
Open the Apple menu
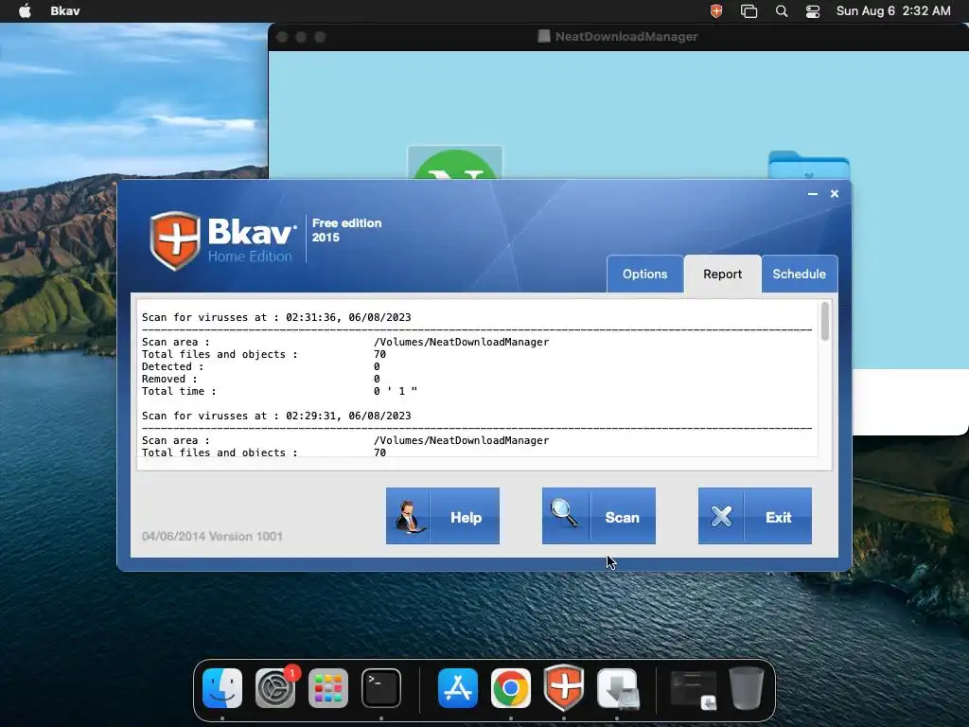tap(25, 11)
